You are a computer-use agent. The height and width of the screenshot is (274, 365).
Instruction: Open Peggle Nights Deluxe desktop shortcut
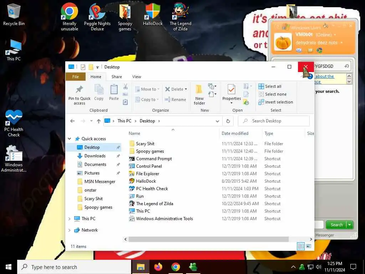point(97,17)
